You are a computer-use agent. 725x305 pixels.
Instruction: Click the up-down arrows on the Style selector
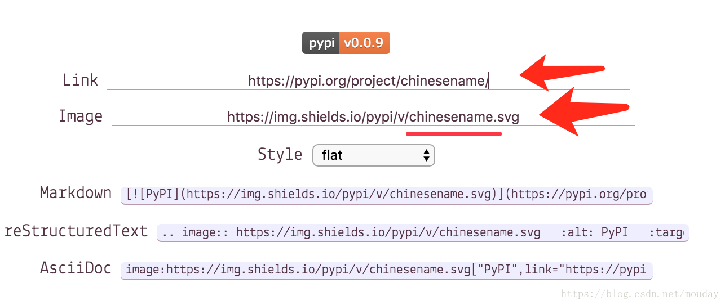(427, 155)
